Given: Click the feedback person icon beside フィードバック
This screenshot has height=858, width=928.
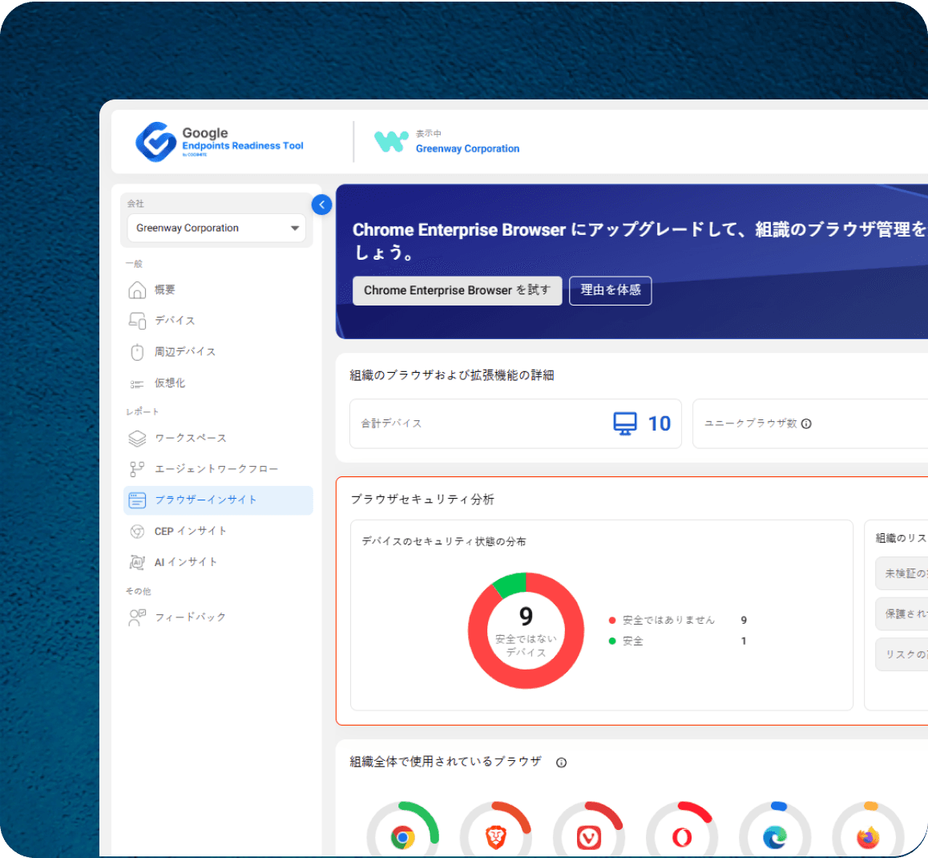Looking at the screenshot, I should [137, 617].
